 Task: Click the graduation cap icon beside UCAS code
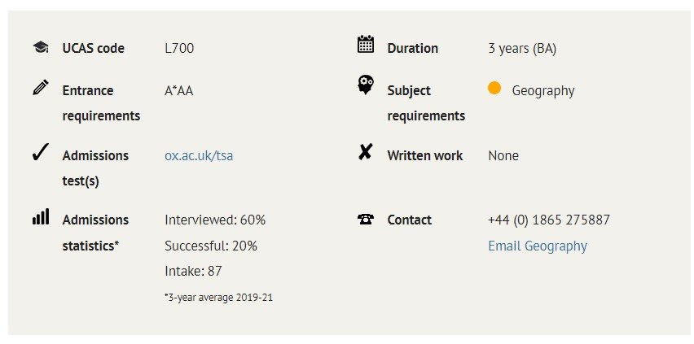(x=41, y=47)
